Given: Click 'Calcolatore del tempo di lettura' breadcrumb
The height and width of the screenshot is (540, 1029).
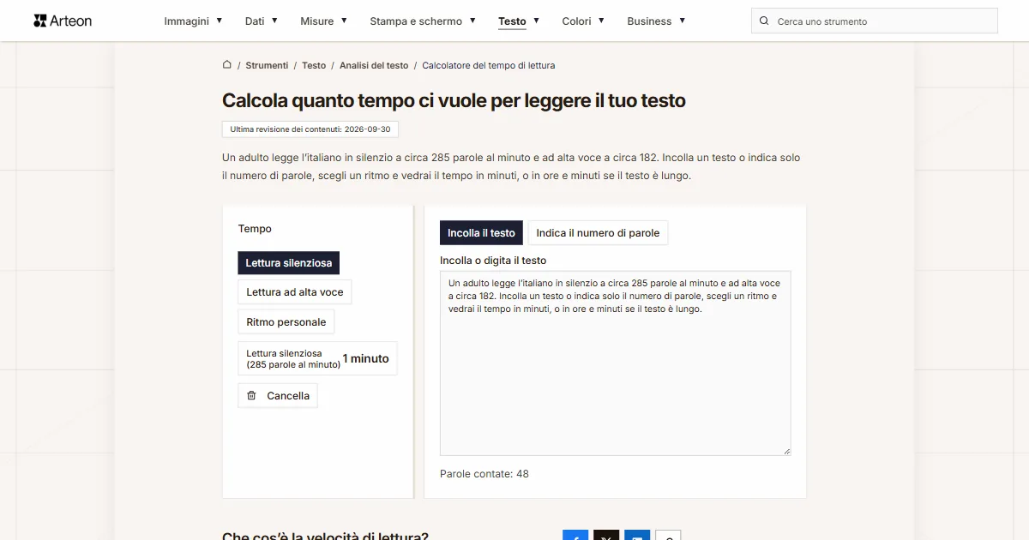Looking at the screenshot, I should [489, 65].
